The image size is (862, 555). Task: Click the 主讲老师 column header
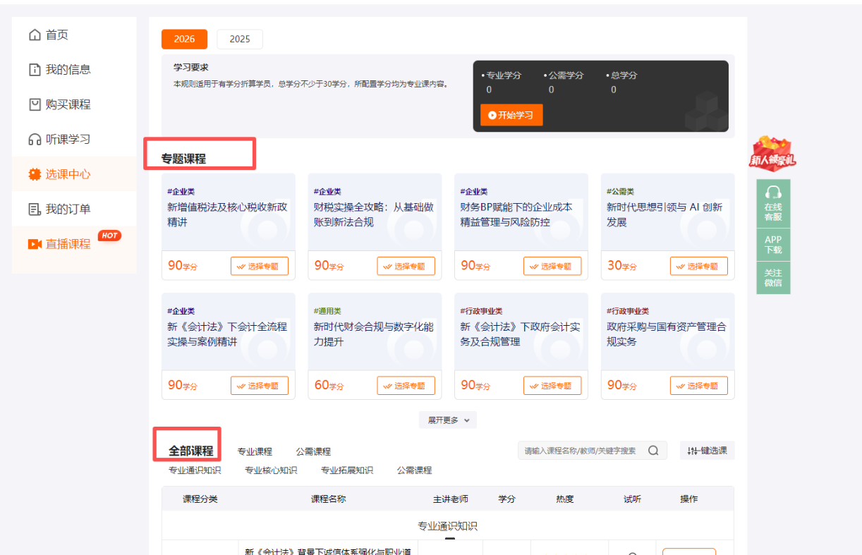[451, 499]
